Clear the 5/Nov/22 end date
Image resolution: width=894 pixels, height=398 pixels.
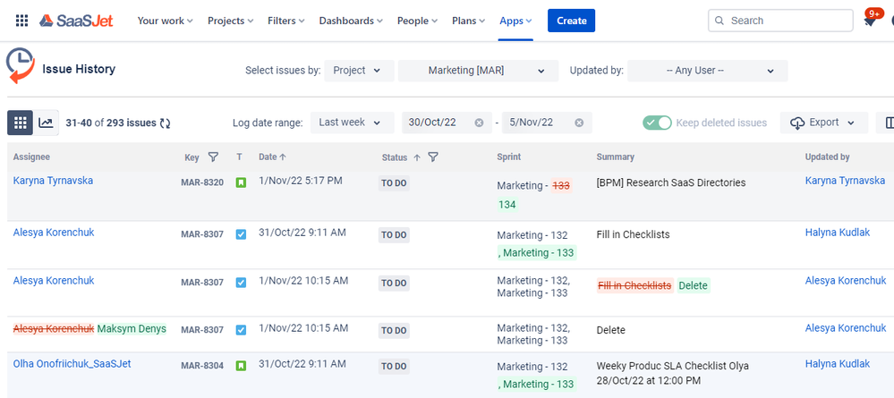[x=579, y=123]
